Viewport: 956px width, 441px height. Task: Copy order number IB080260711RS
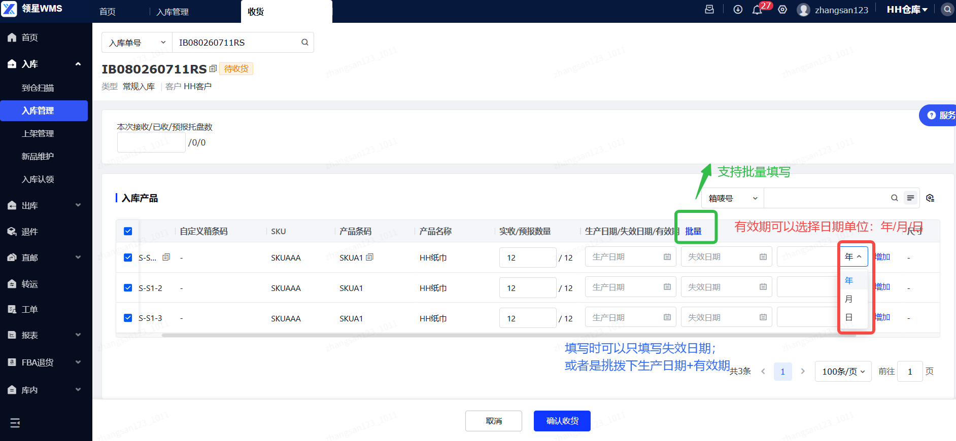point(213,69)
